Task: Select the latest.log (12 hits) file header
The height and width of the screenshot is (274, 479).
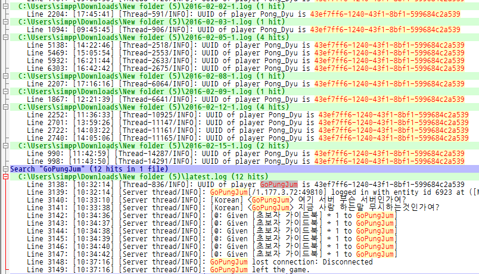Action: (x=244, y=176)
